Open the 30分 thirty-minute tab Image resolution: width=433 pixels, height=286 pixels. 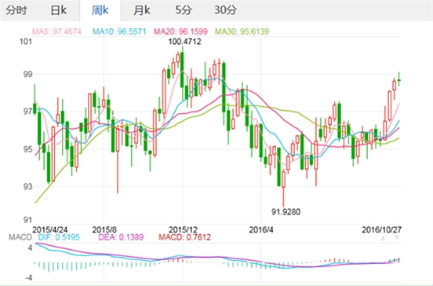[x=225, y=10]
